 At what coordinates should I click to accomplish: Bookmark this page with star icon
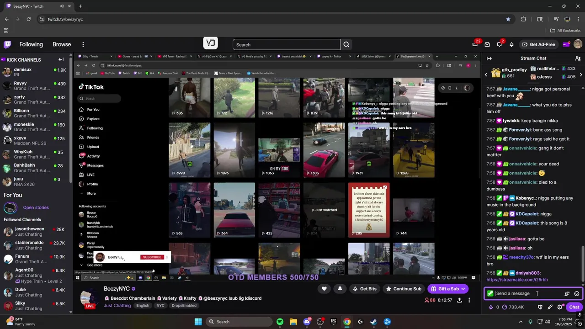click(508, 19)
